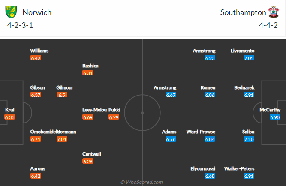
Task: Click the Norwich club crest icon
Action: tap(11, 12)
